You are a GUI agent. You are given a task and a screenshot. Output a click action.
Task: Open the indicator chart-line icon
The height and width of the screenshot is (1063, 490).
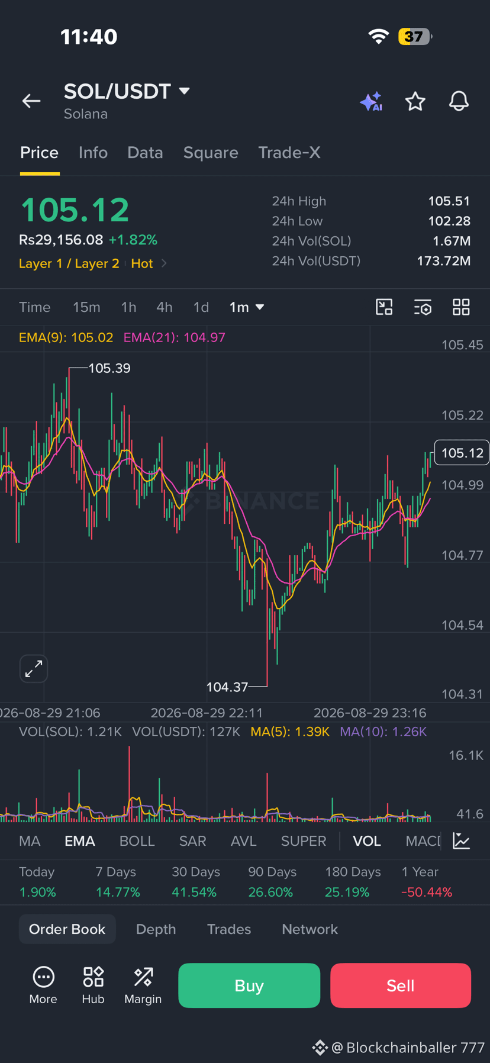[461, 840]
